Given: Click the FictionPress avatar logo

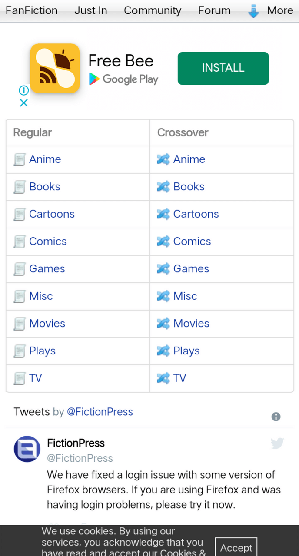Looking at the screenshot, I should click(x=27, y=449).
